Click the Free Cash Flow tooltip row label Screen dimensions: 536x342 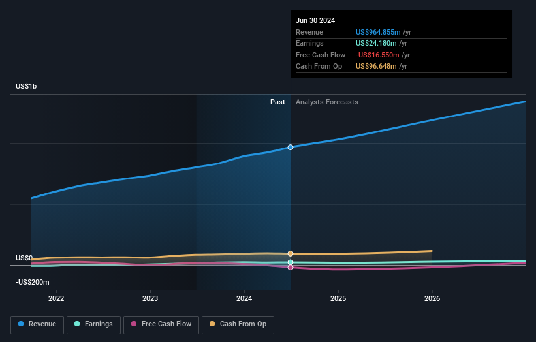coord(321,55)
